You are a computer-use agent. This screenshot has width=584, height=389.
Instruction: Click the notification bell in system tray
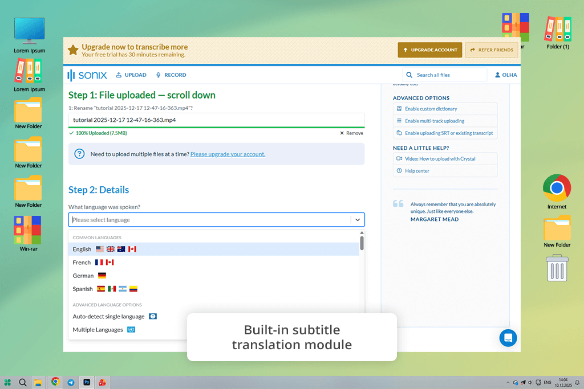point(577,382)
